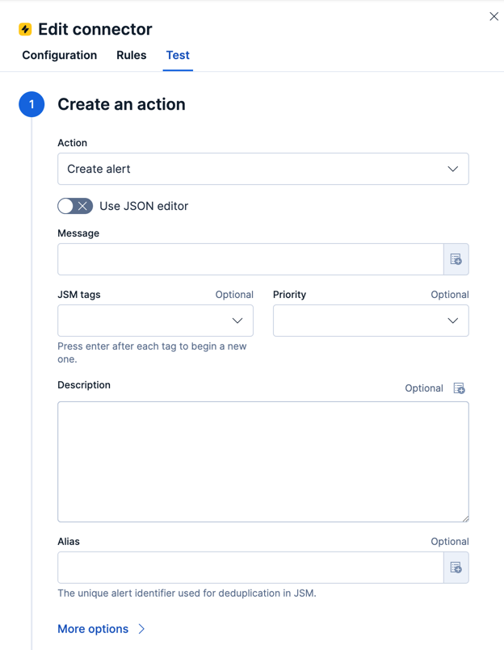Click insert variable icon in Alias field
Image resolution: width=504 pixels, height=650 pixels.
456,568
